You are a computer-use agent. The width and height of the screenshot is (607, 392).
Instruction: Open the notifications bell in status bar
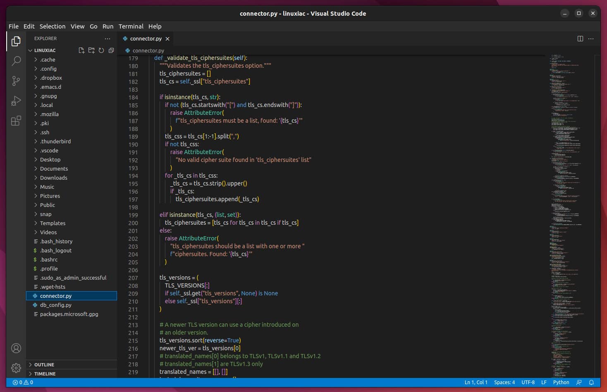(591, 382)
